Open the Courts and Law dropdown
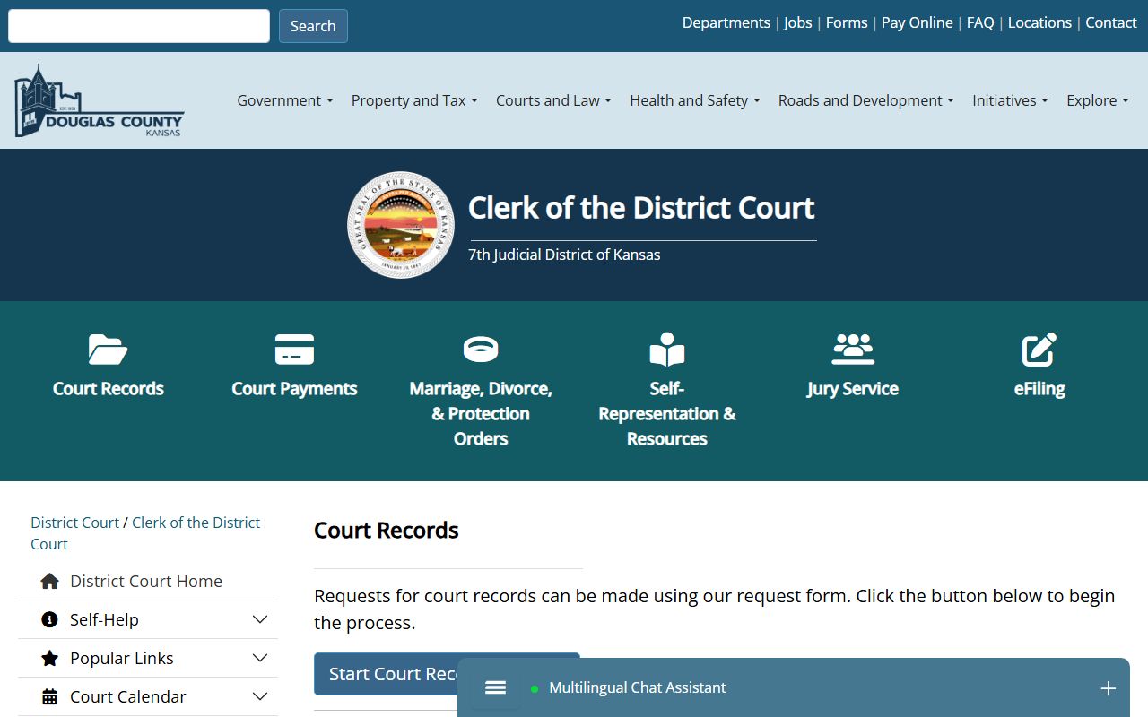Viewport: 1148px width, 717px height. tap(553, 100)
